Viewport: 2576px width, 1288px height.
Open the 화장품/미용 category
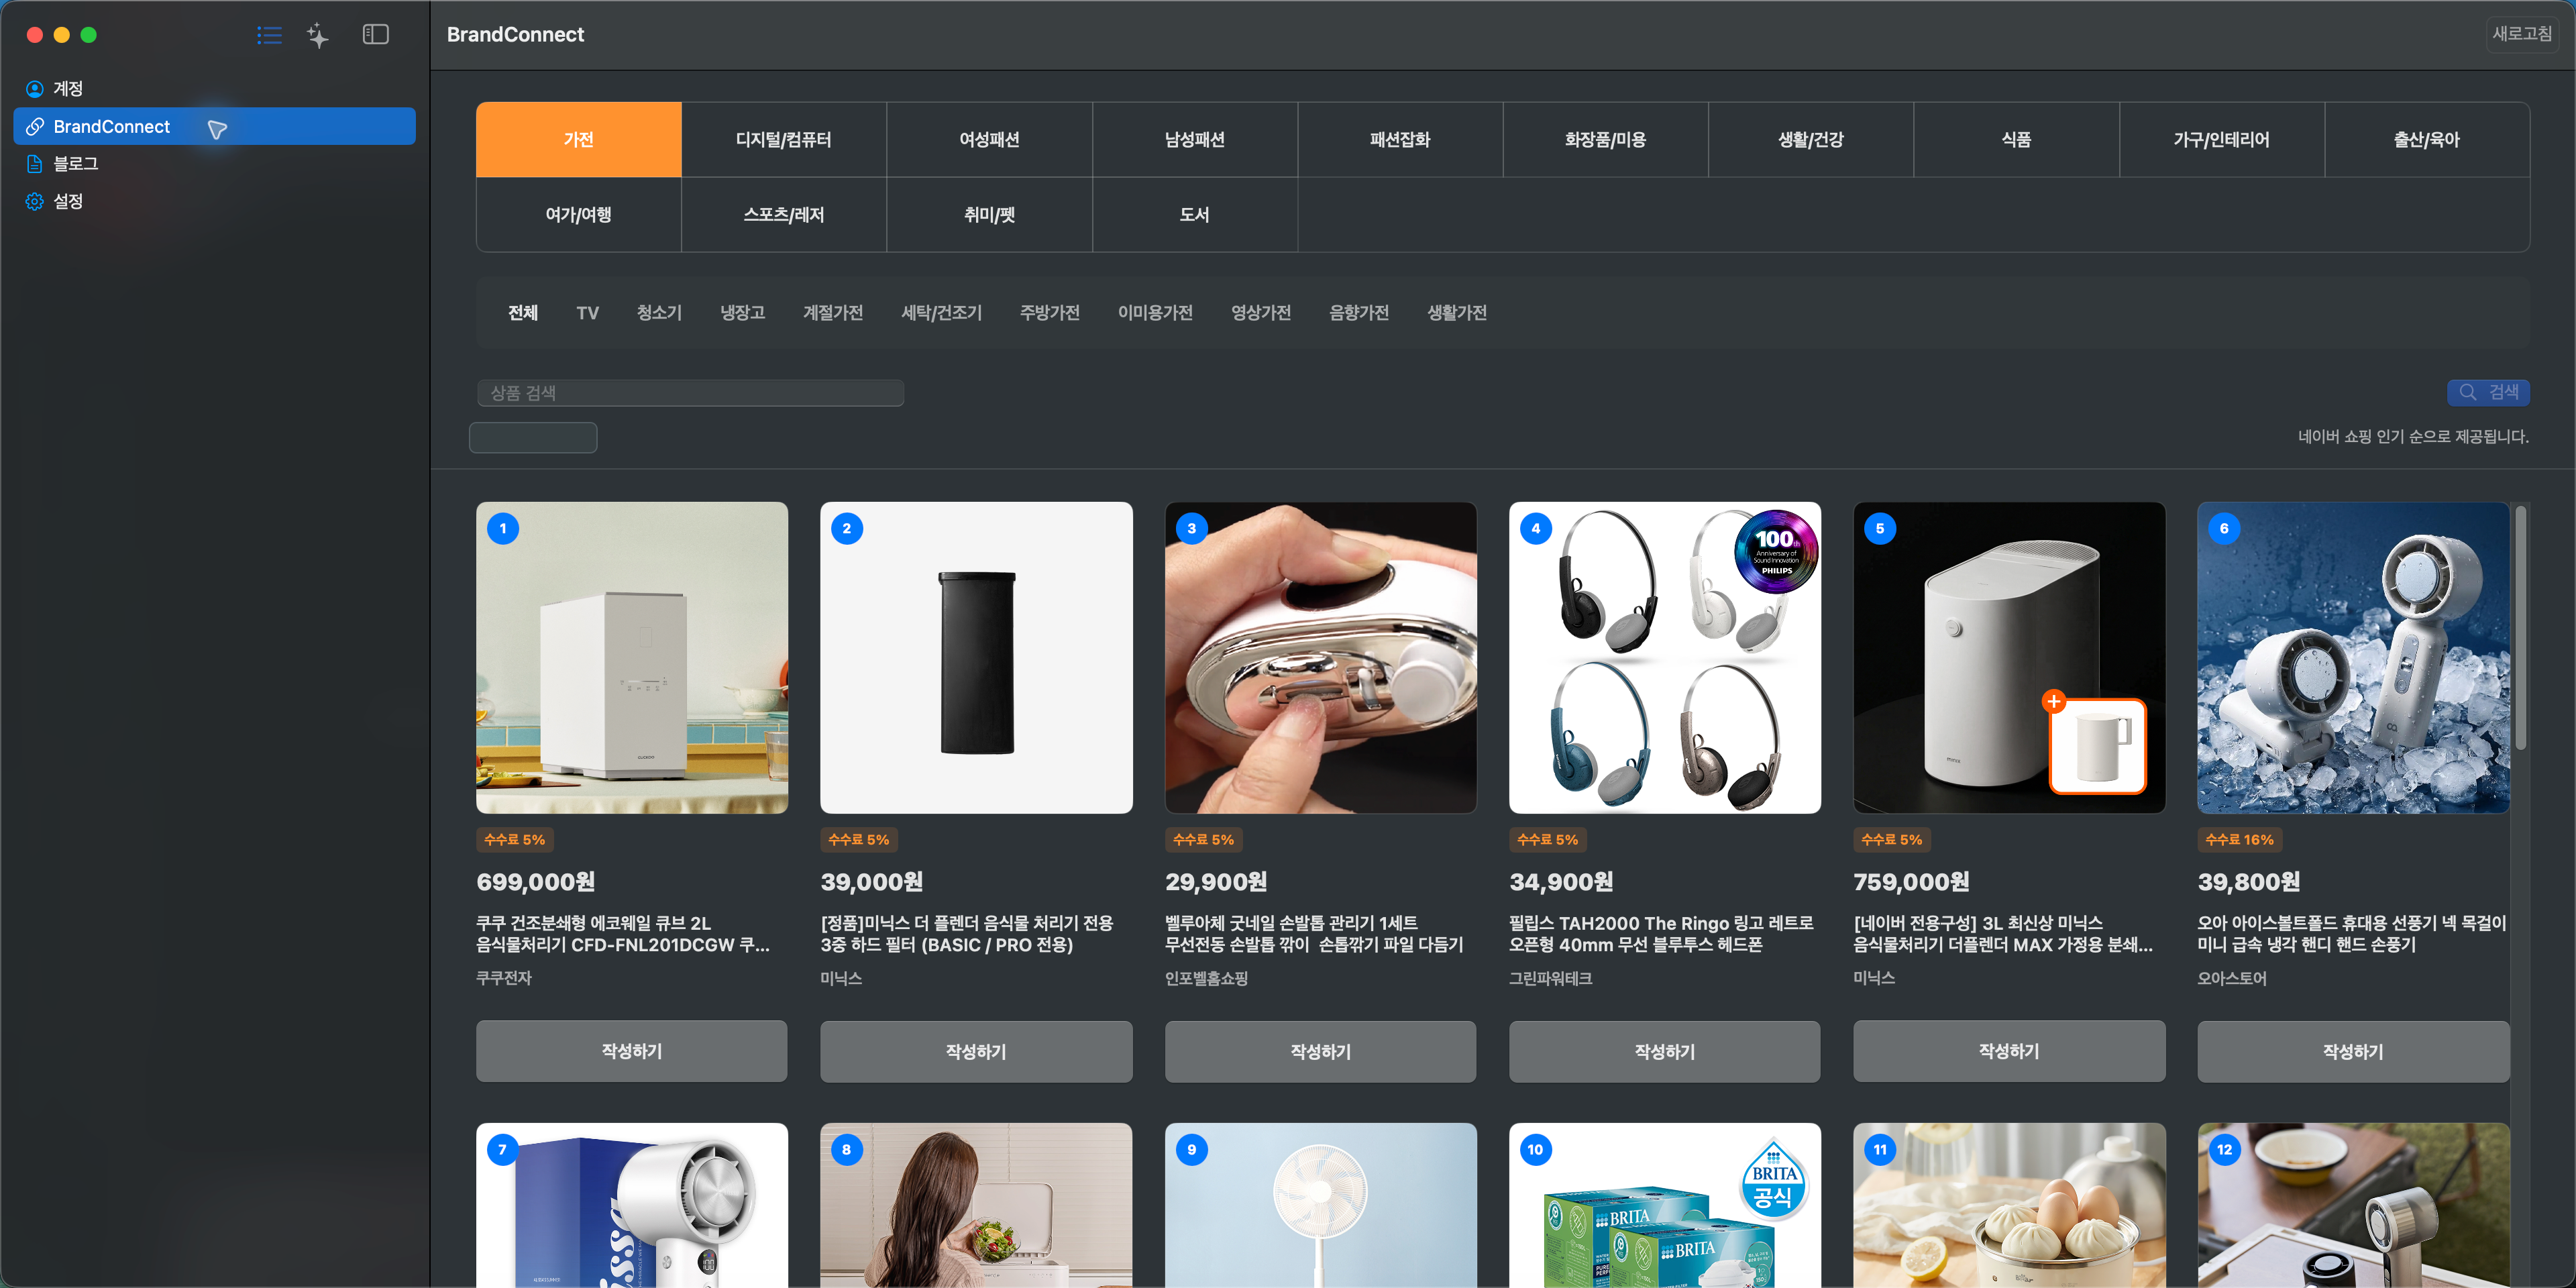click(x=1606, y=139)
